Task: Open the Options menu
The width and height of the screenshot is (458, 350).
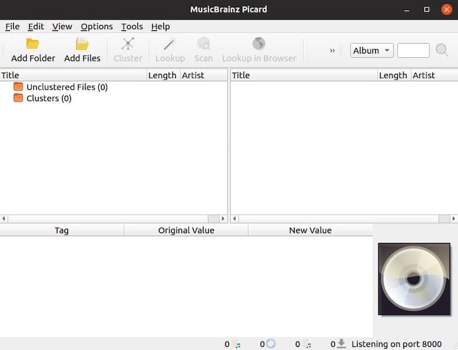Action: 97,27
